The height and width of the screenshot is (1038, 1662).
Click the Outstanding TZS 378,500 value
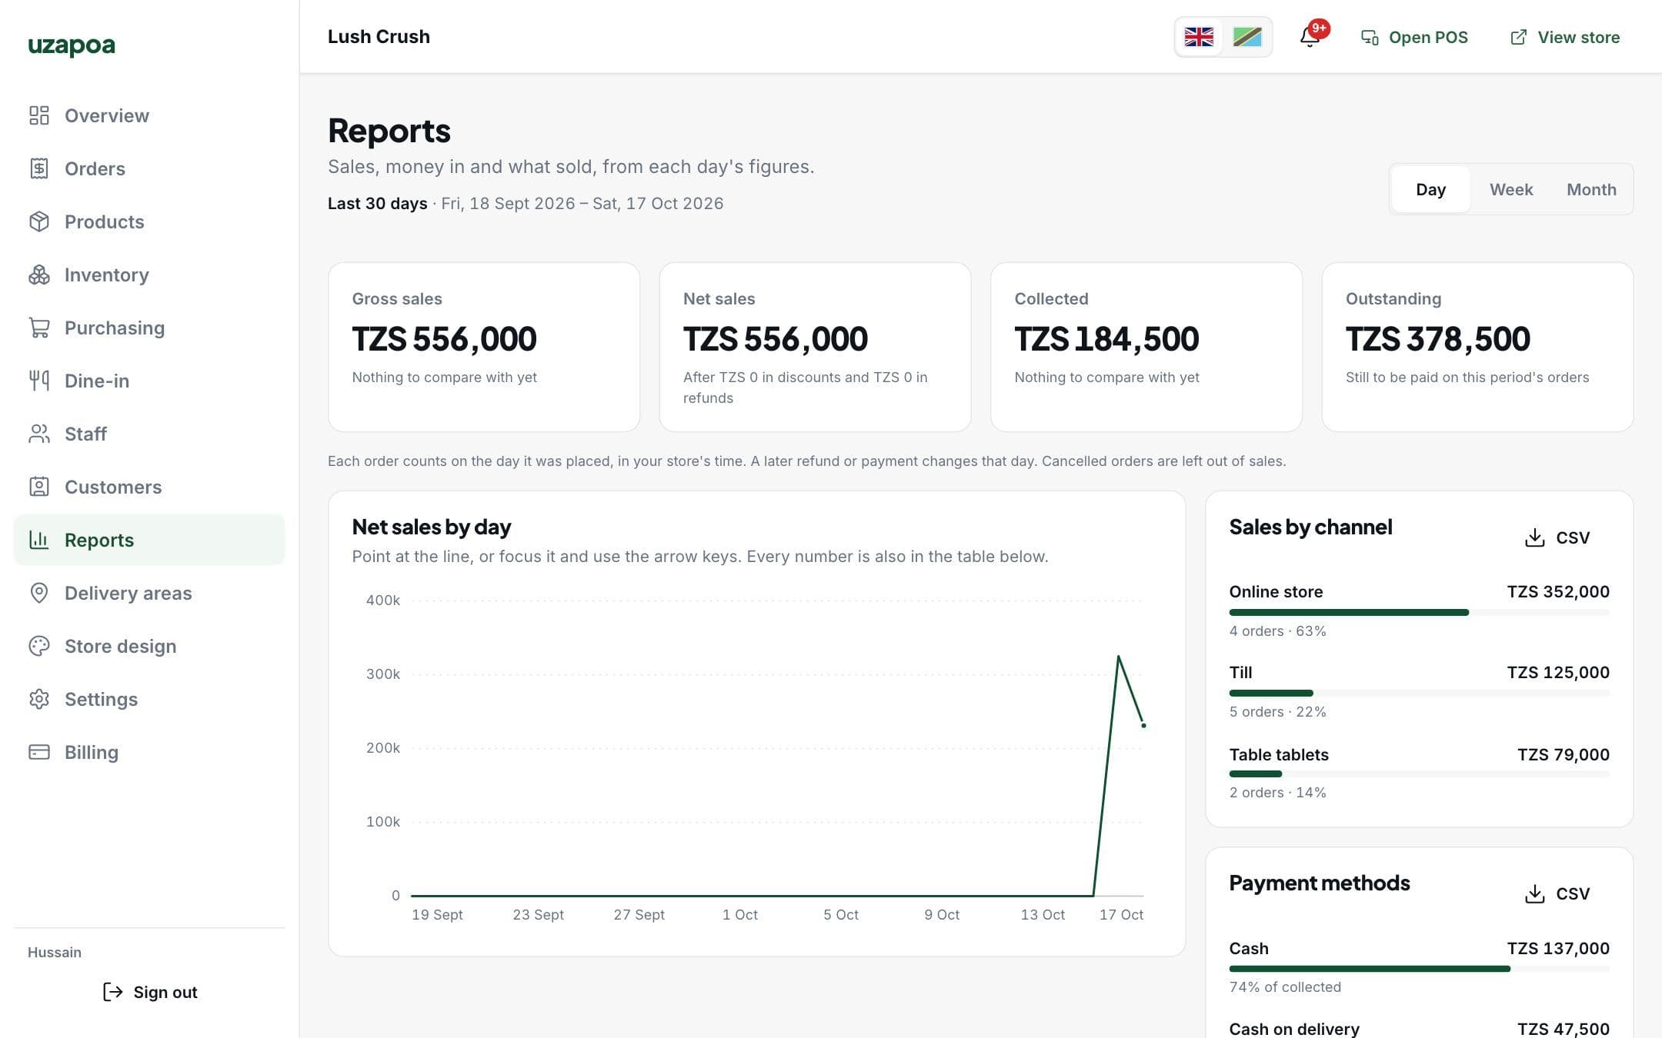1437,339
